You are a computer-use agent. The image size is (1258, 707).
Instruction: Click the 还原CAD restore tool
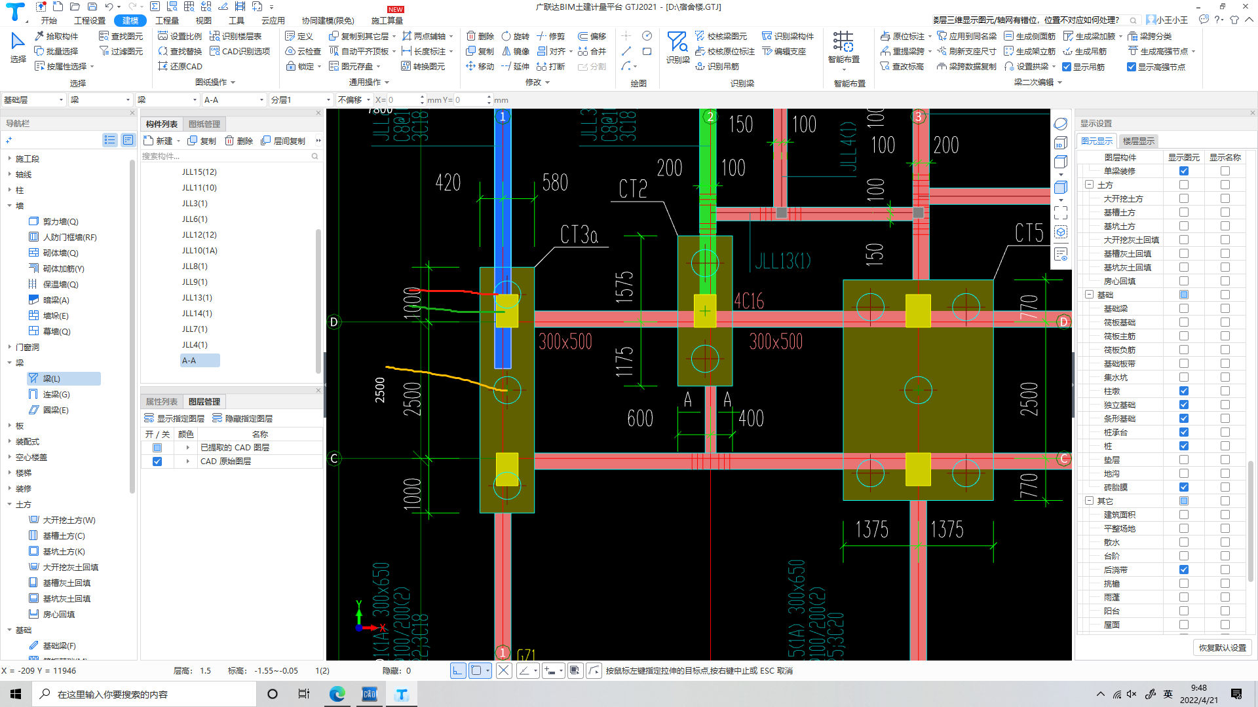(x=180, y=66)
